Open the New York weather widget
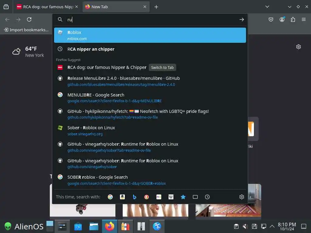 28,52
